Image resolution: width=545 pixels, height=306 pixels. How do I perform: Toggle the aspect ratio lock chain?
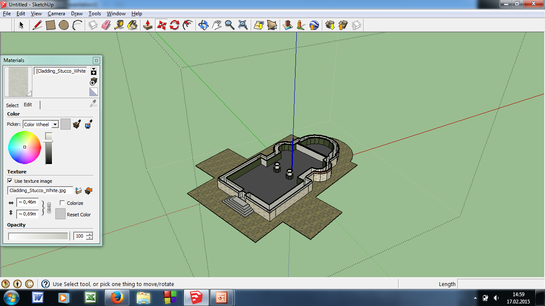[49, 208]
